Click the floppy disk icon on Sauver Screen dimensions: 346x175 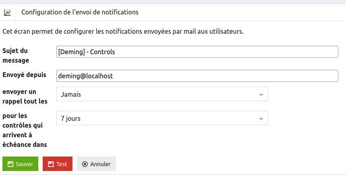10,164
